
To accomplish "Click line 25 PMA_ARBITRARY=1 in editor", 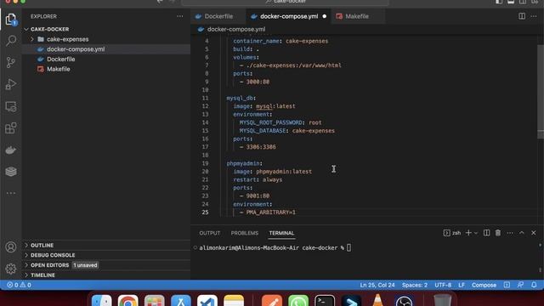I will (270, 212).
